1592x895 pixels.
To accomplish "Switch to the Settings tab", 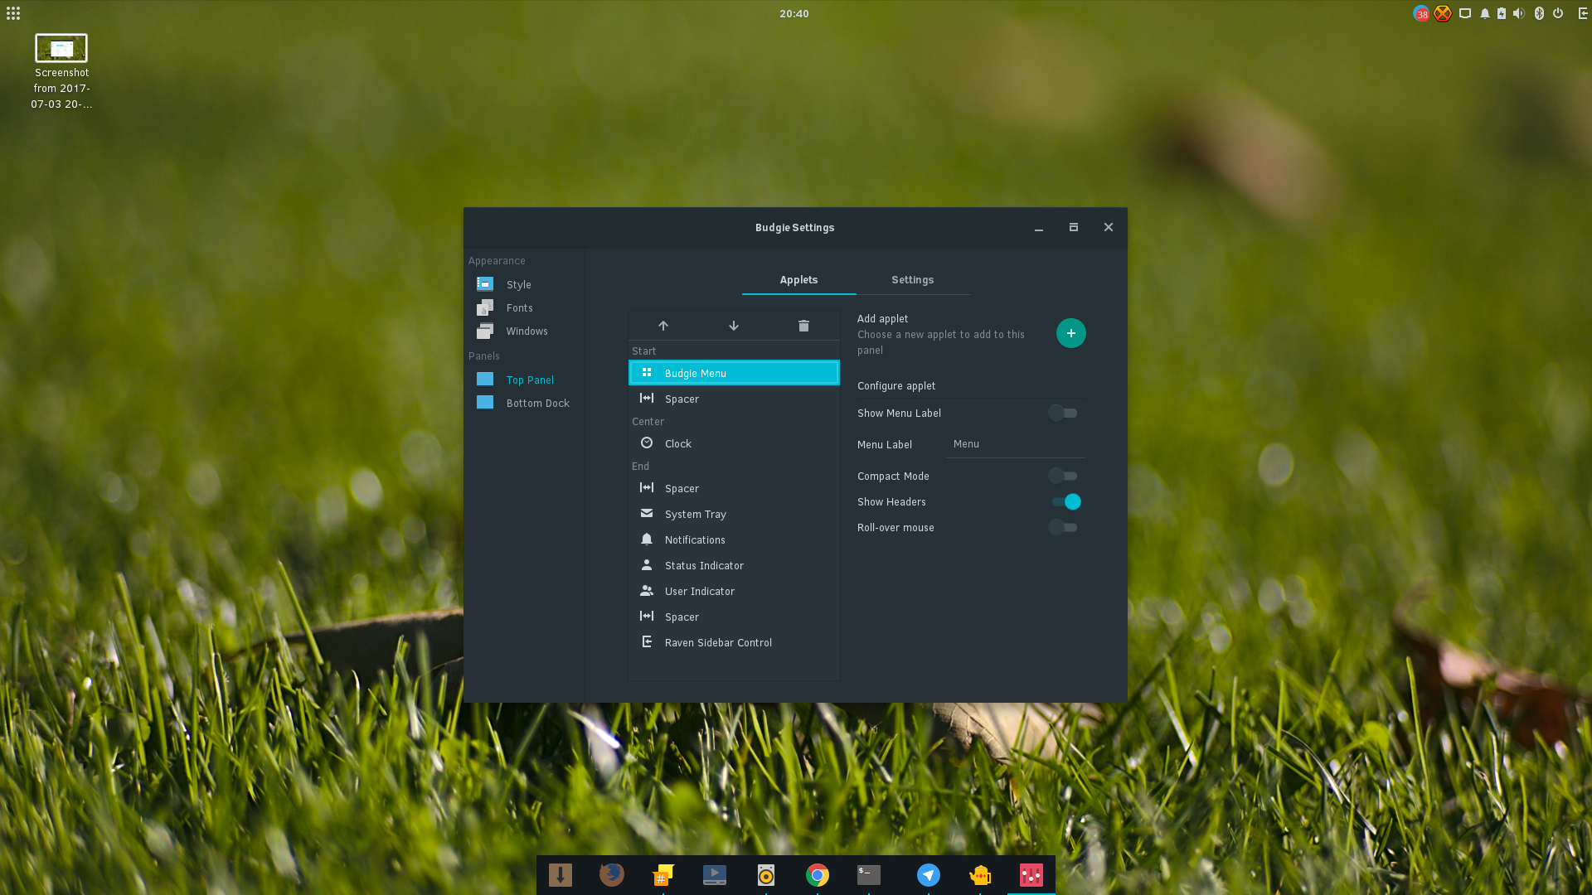I will (x=913, y=280).
